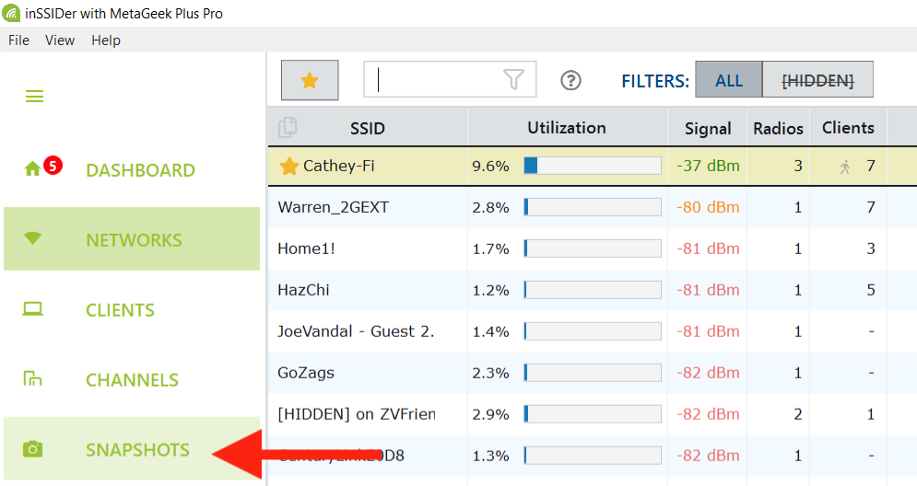Go to the NETWORKS section
The height and width of the screenshot is (486, 917).
(134, 240)
